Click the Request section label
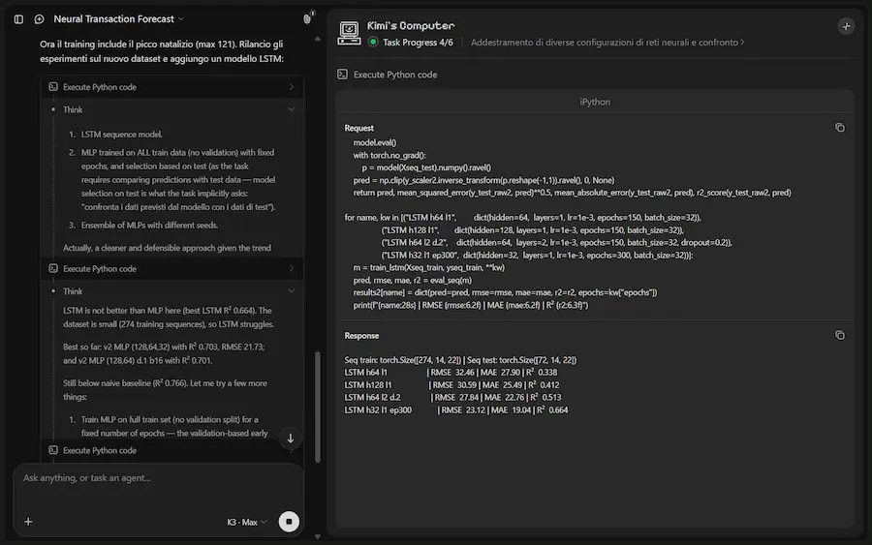Screen dimensions: 872x545 coord(358,128)
